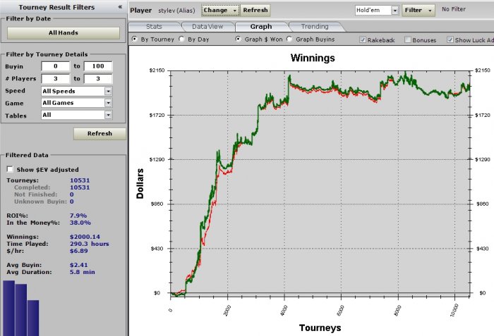Expand the Speed dropdown showing All Speeds

tap(108, 92)
